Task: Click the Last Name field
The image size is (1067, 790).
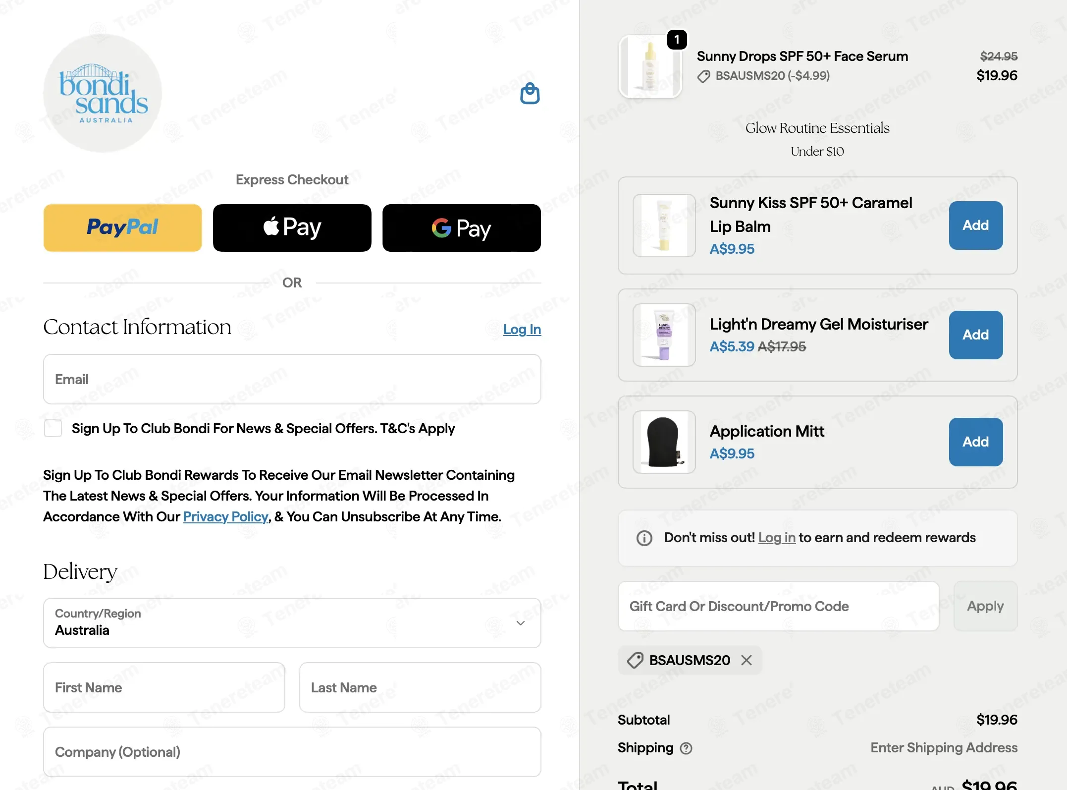Action: tap(420, 687)
